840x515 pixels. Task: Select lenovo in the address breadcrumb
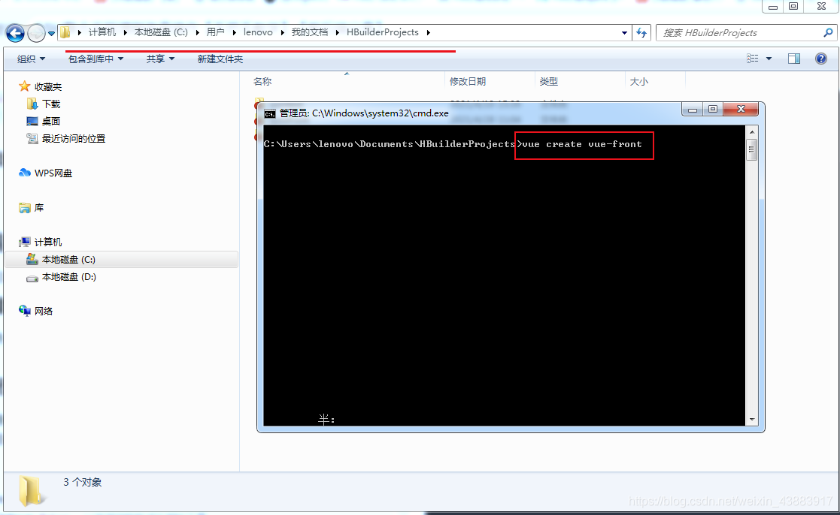(x=258, y=32)
